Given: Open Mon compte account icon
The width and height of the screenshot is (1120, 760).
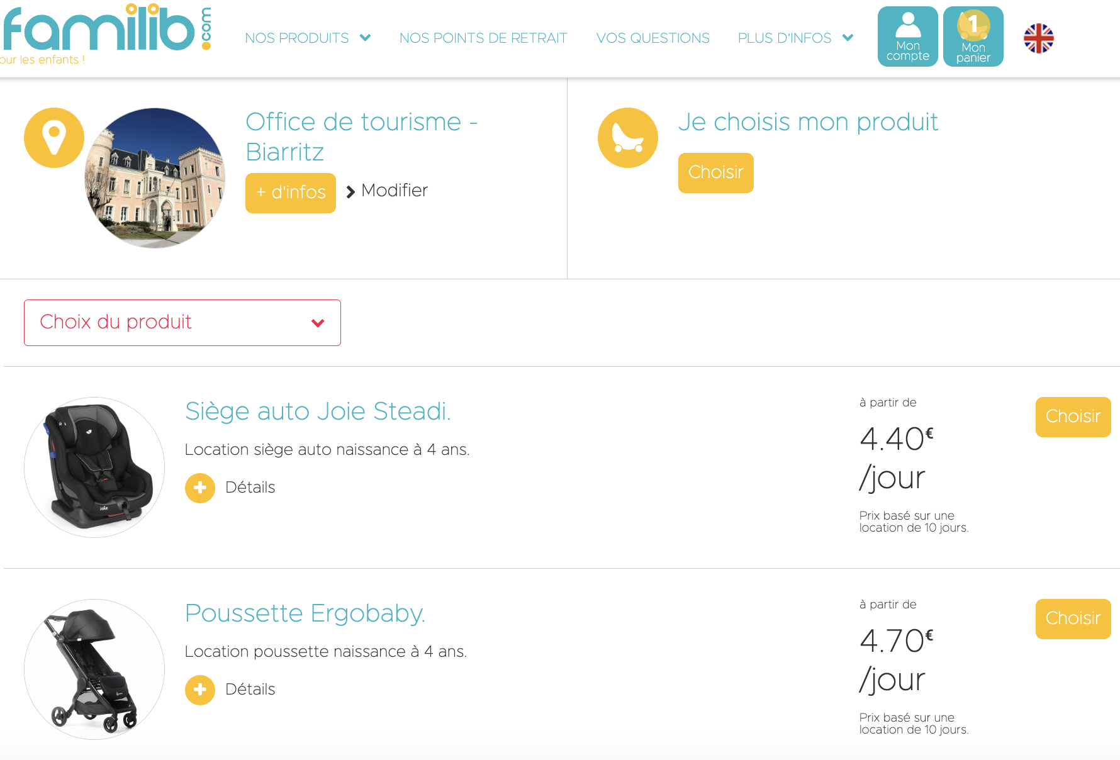Looking at the screenshot, I should (x=907, y=36).
